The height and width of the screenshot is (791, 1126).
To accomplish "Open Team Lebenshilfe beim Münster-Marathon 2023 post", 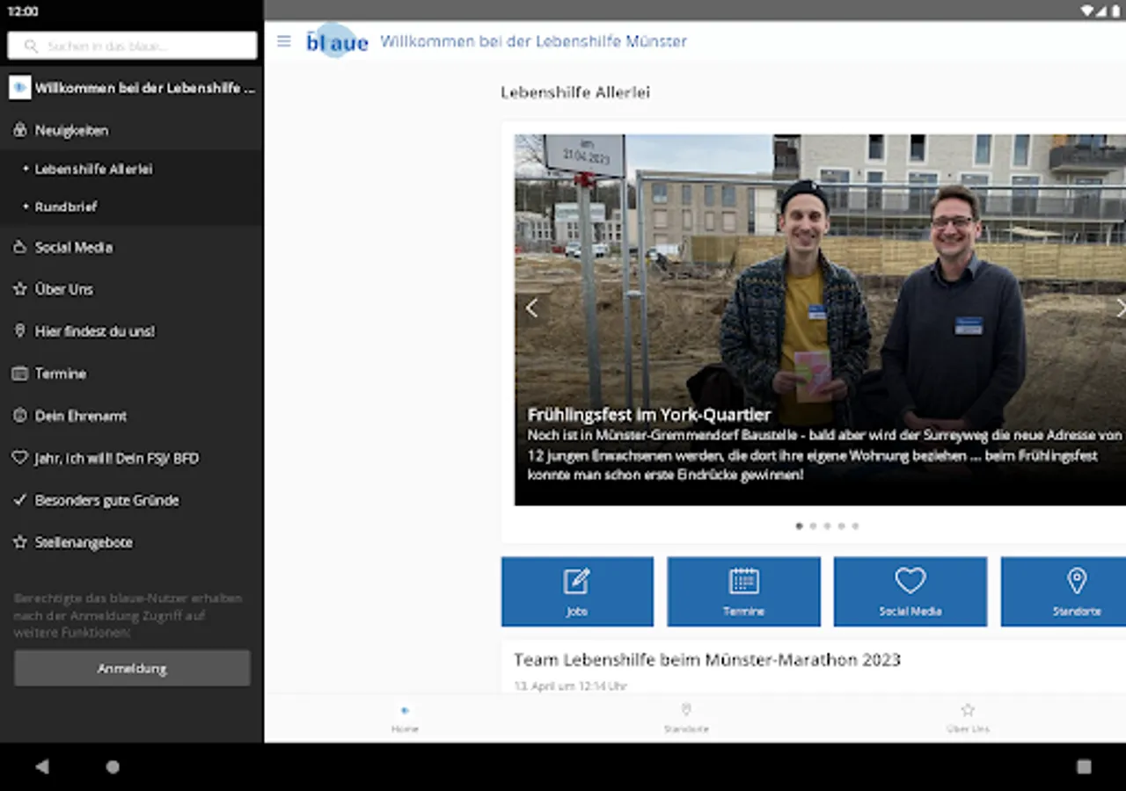I will pos(707,659).
